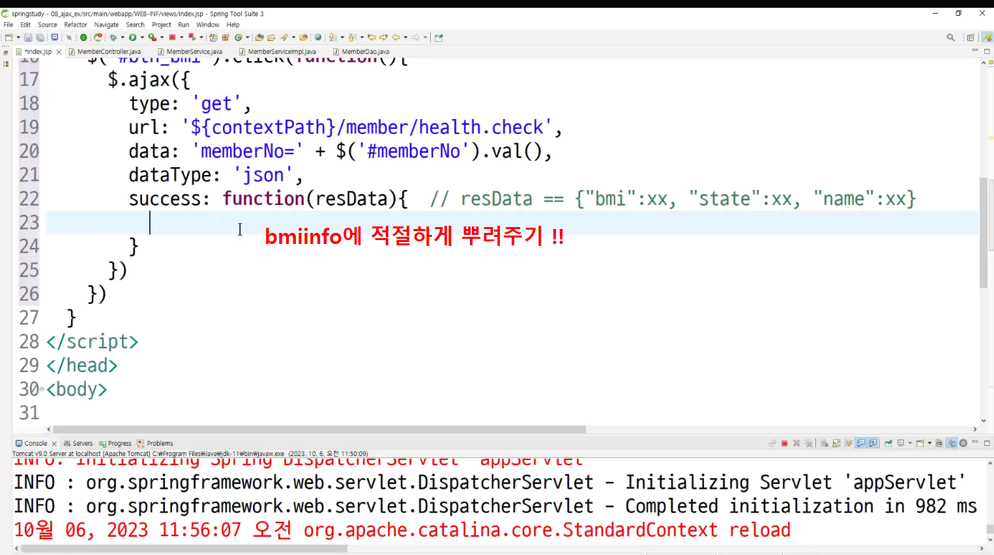
Task: Click the Run Last Tool icon
Action: (x=153, y=38)
